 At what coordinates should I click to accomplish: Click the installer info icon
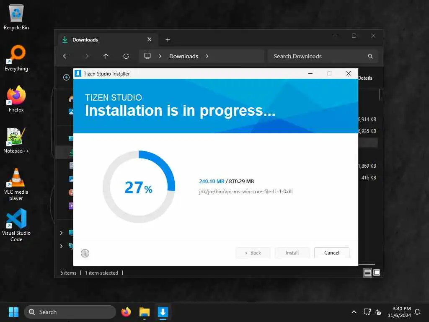click(x=85, y=253)
